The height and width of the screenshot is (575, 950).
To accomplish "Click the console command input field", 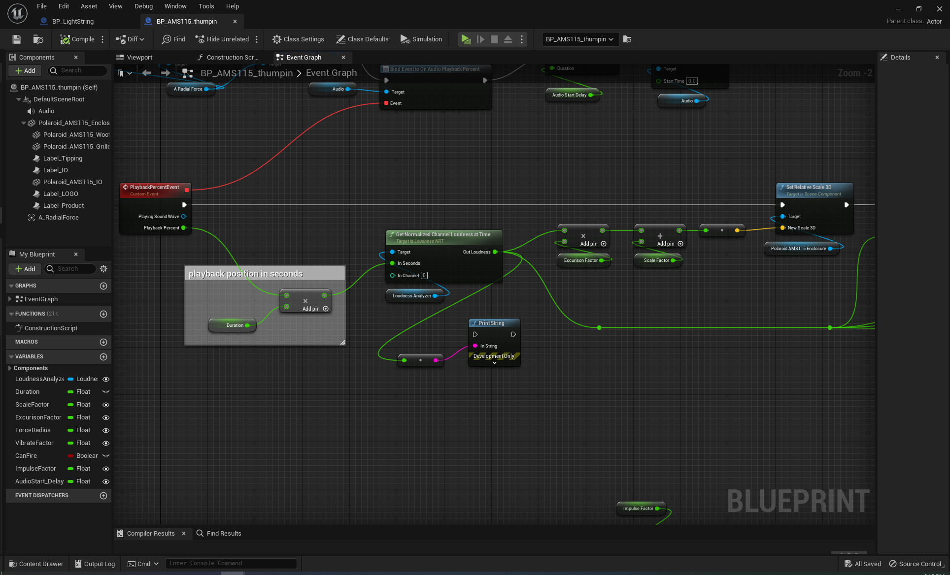I will (231, 564).
